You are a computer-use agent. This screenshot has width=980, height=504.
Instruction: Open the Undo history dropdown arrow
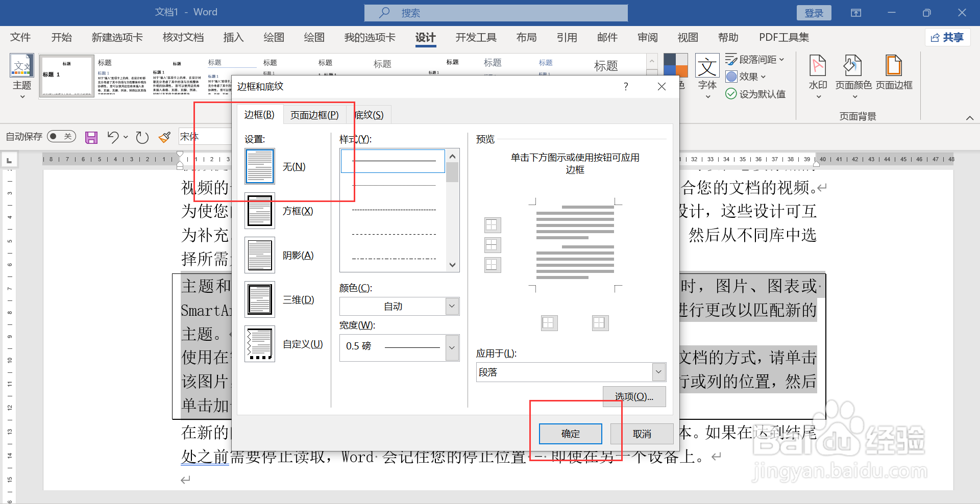126,137
